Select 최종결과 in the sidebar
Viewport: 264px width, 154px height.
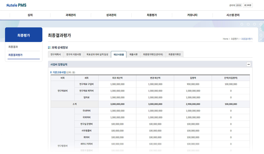pos(13,47)
